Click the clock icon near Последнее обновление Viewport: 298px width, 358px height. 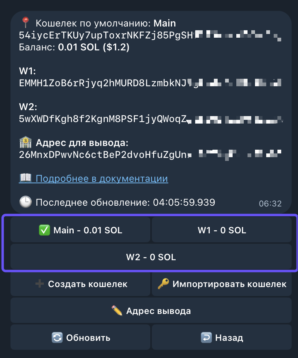pos(25,202)
